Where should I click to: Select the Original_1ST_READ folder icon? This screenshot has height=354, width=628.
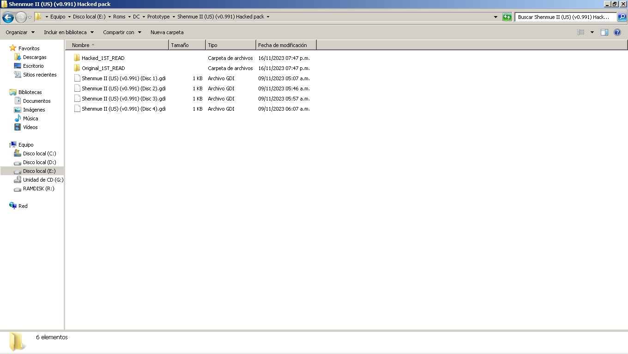77,68
